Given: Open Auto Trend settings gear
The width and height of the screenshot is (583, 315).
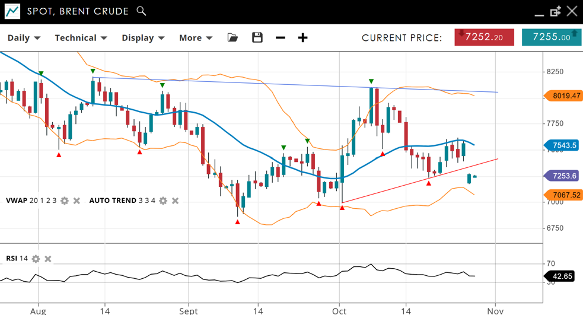Looking at the screenshot, I should pyautogui.click(x=163, y=201).
